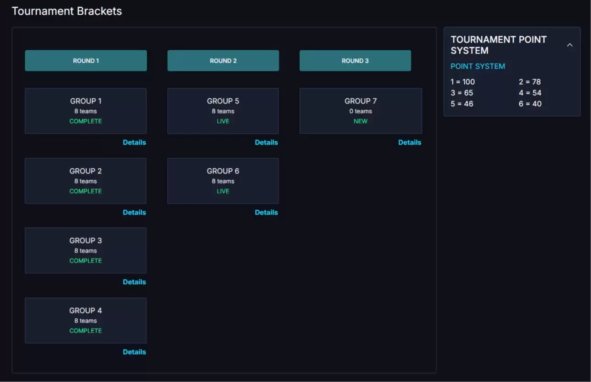View Details for Group 2

click(x=134, y=212)
